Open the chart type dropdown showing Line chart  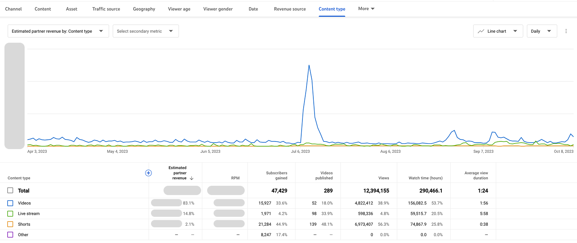[x=498, y=31]
